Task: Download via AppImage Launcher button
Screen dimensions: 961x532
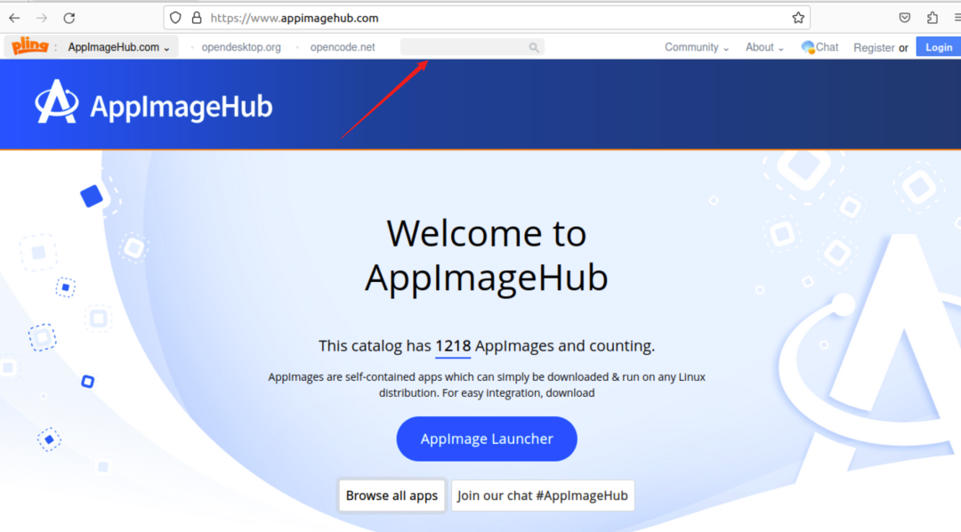Action: 487,439
